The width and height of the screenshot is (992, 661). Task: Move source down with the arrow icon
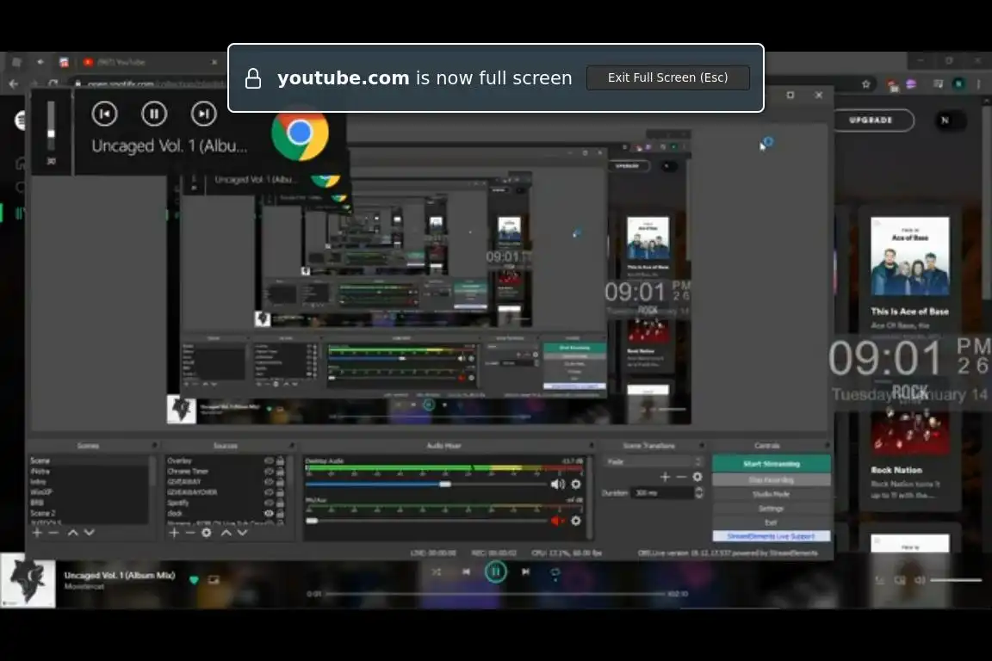coord(242,533)
